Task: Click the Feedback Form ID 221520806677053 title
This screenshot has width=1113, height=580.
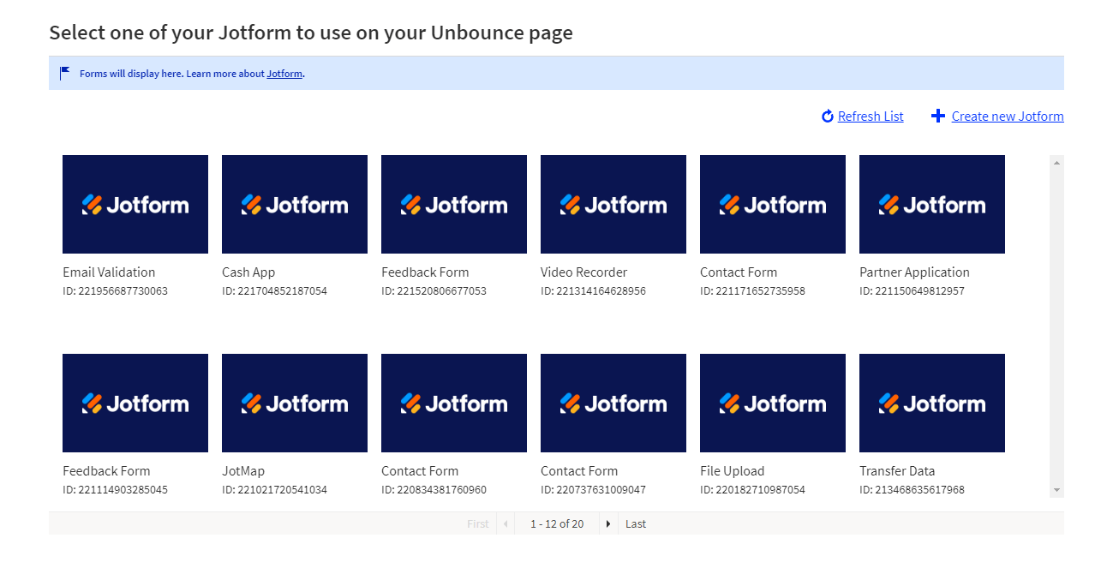Action: pos(425,272)
